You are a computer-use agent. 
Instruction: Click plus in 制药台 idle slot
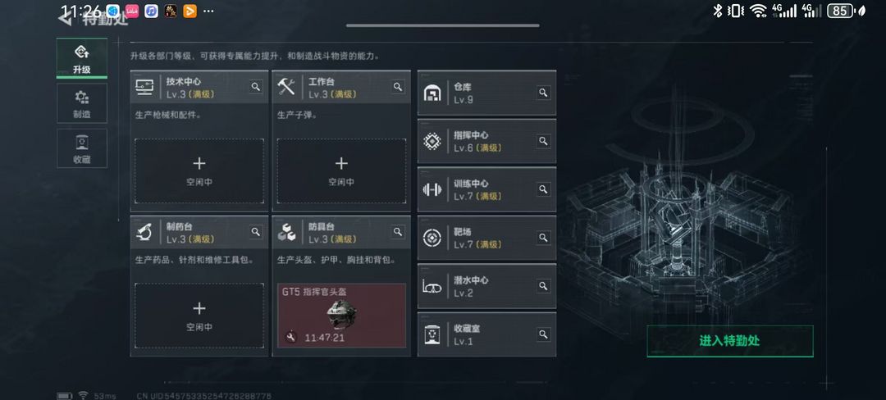coord(199,308)
